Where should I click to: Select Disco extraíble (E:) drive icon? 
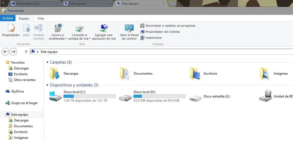tap(195, 98)
